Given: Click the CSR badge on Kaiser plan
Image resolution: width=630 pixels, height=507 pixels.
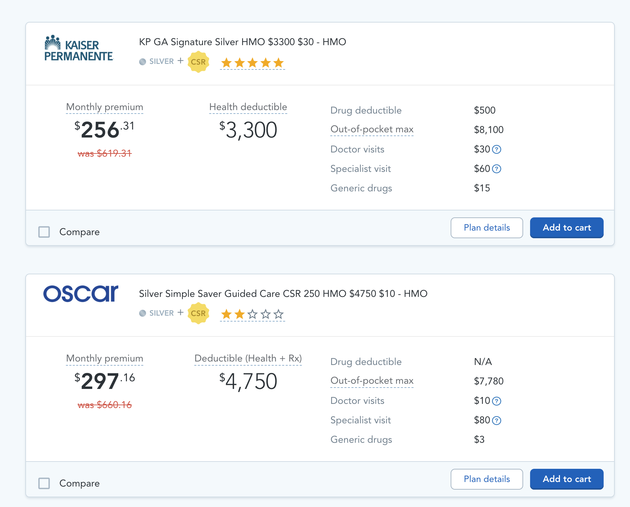Looking at the screenshot, I should [x=198, y=62].
